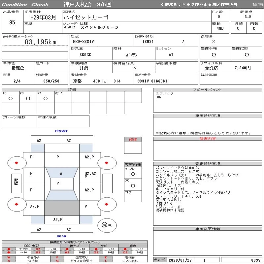264x264 pixels.
Task: Select the エアバッグ appeal point
Action: [x=164, y=93]
